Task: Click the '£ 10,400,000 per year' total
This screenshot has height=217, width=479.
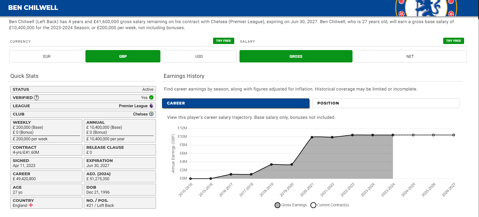Action: (x=106, y=139)
